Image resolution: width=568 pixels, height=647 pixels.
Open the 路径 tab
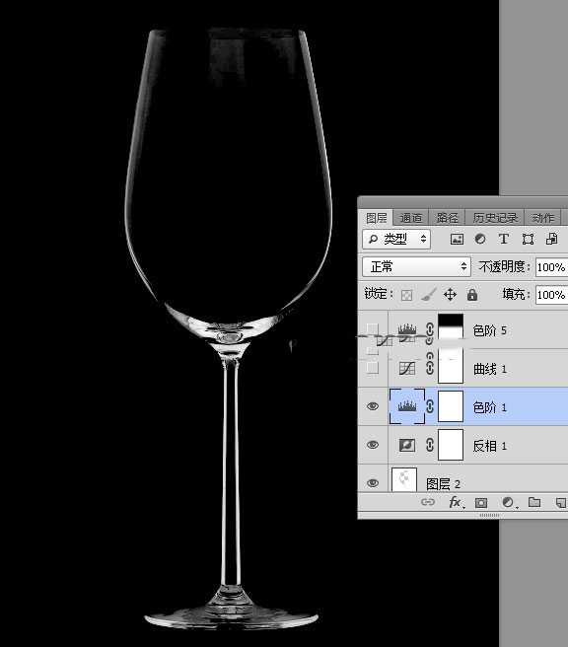pos(448,218)
